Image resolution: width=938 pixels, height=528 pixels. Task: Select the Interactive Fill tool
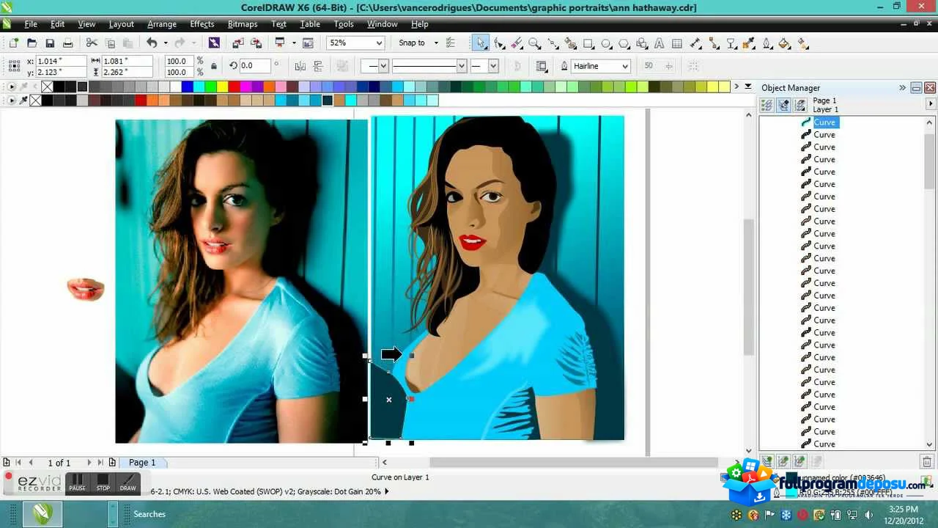click(803, 43)
